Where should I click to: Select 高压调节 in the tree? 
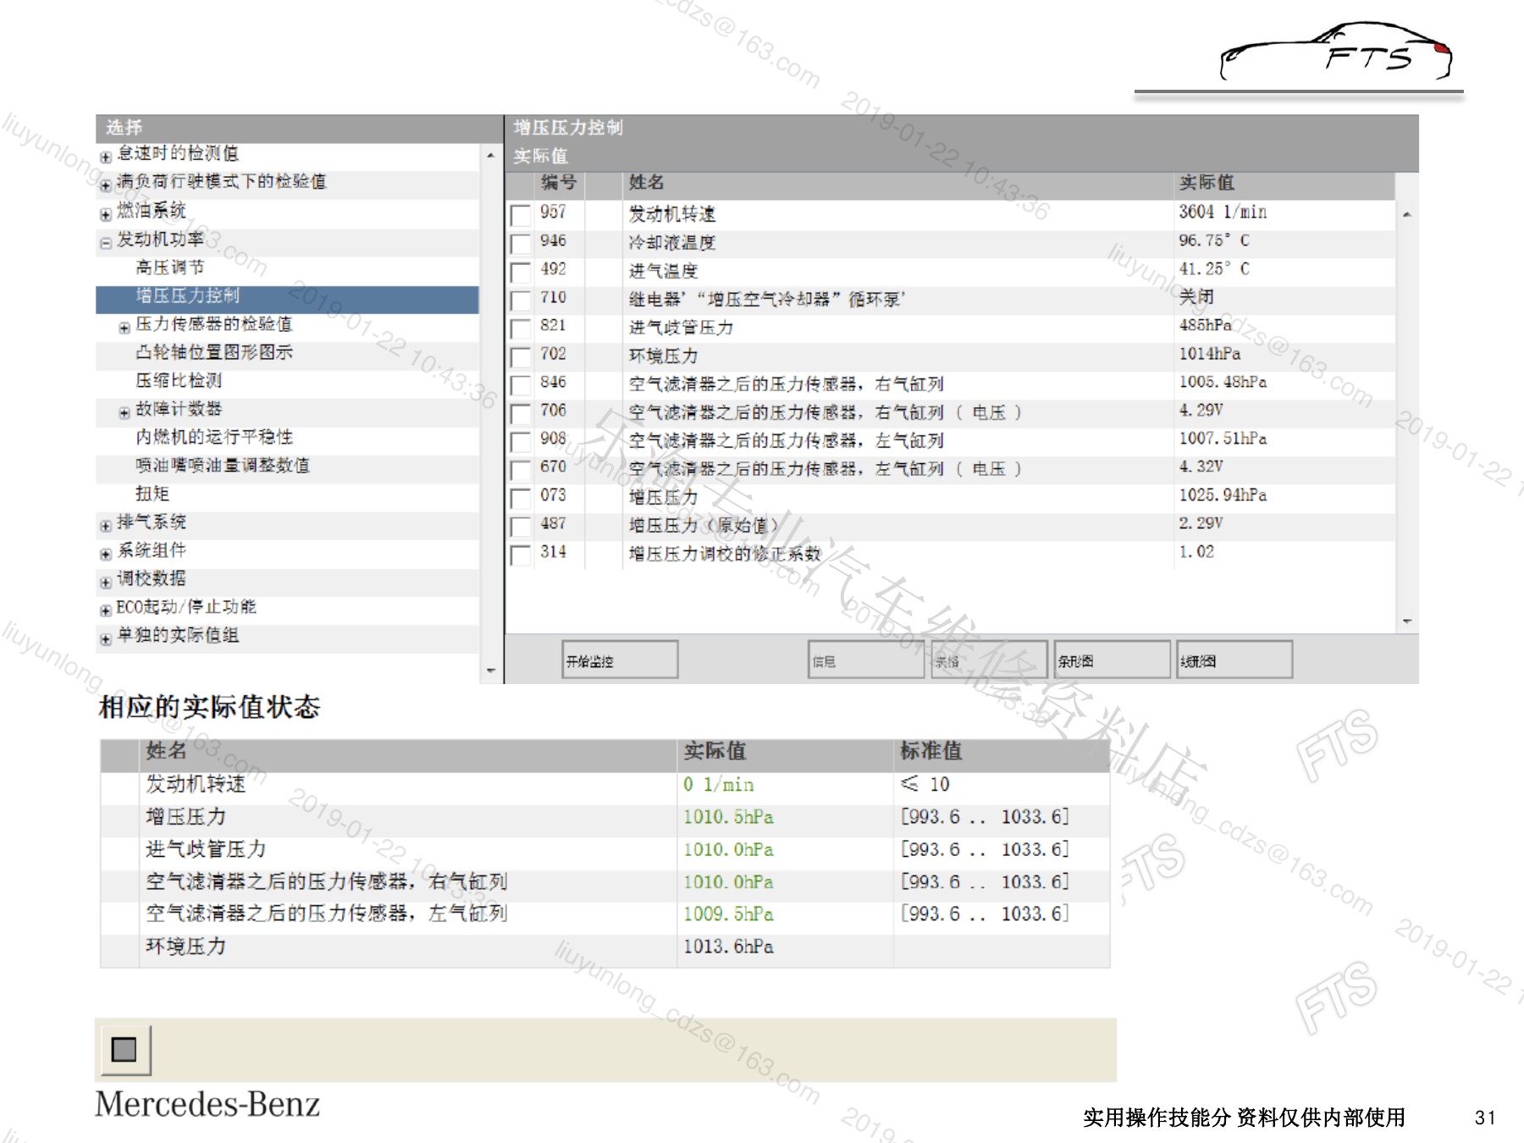170,268
